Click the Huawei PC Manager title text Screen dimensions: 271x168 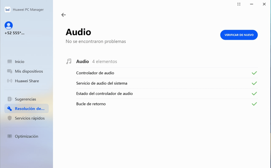click(28, 10)
